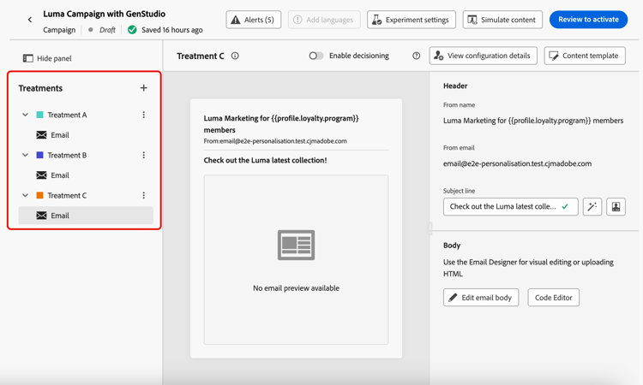
Task: Click the campaign title Luma Campaign with GenStudio
Action: pyautogui.click(x=104, y=14)
